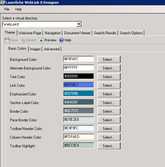165x167 pixels.
Task: Select the Basic Colors sub-tab
Action: point(17,48)
